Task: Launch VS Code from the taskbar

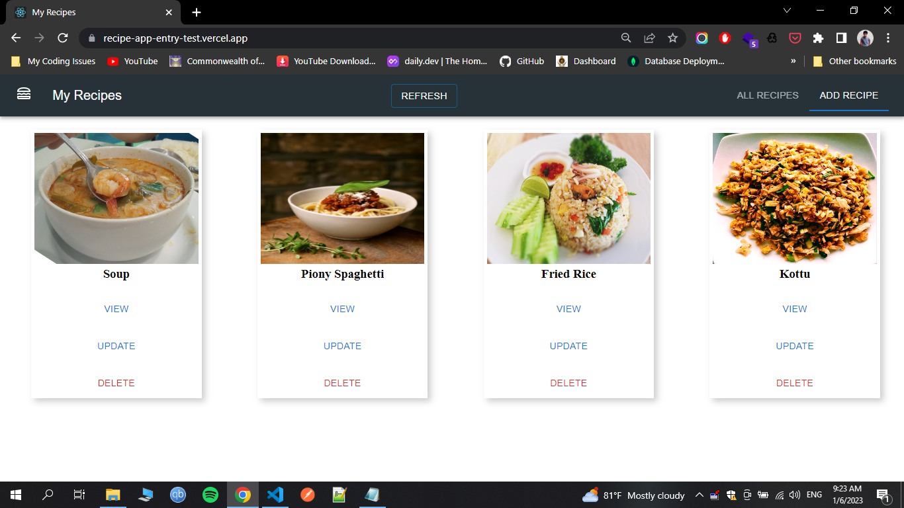Action: pos(275,495)
